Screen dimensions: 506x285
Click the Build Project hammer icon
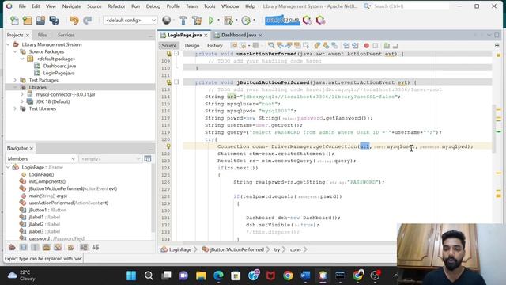coord(183,21)
